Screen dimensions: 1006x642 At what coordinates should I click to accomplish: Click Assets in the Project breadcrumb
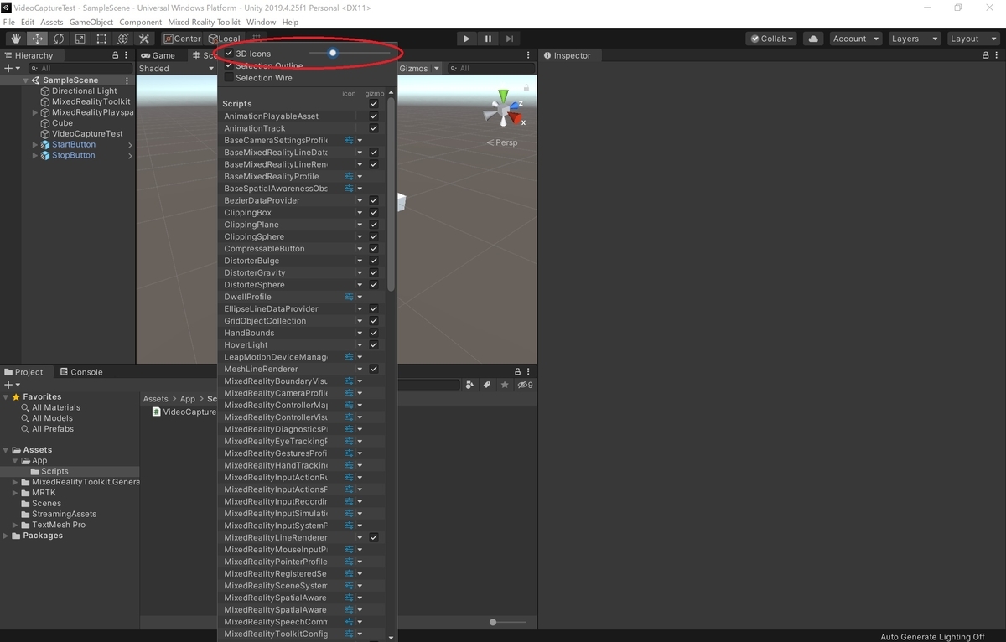pos(156,399)
